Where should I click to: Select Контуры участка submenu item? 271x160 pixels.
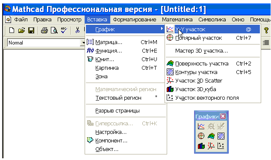click(x=213, y=72)
